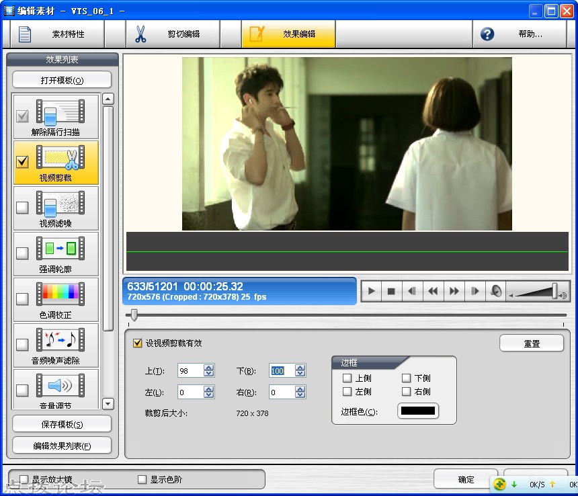The height and width of the screenshot is (496, 578).
Task: Click the volume slider handle
Action: pos(554,291)
